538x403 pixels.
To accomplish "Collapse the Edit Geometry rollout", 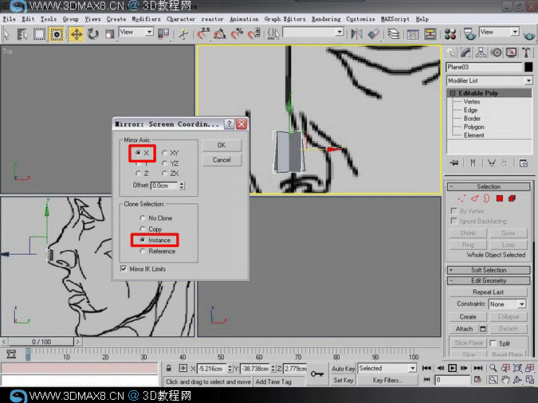I will tap(489, 280).
